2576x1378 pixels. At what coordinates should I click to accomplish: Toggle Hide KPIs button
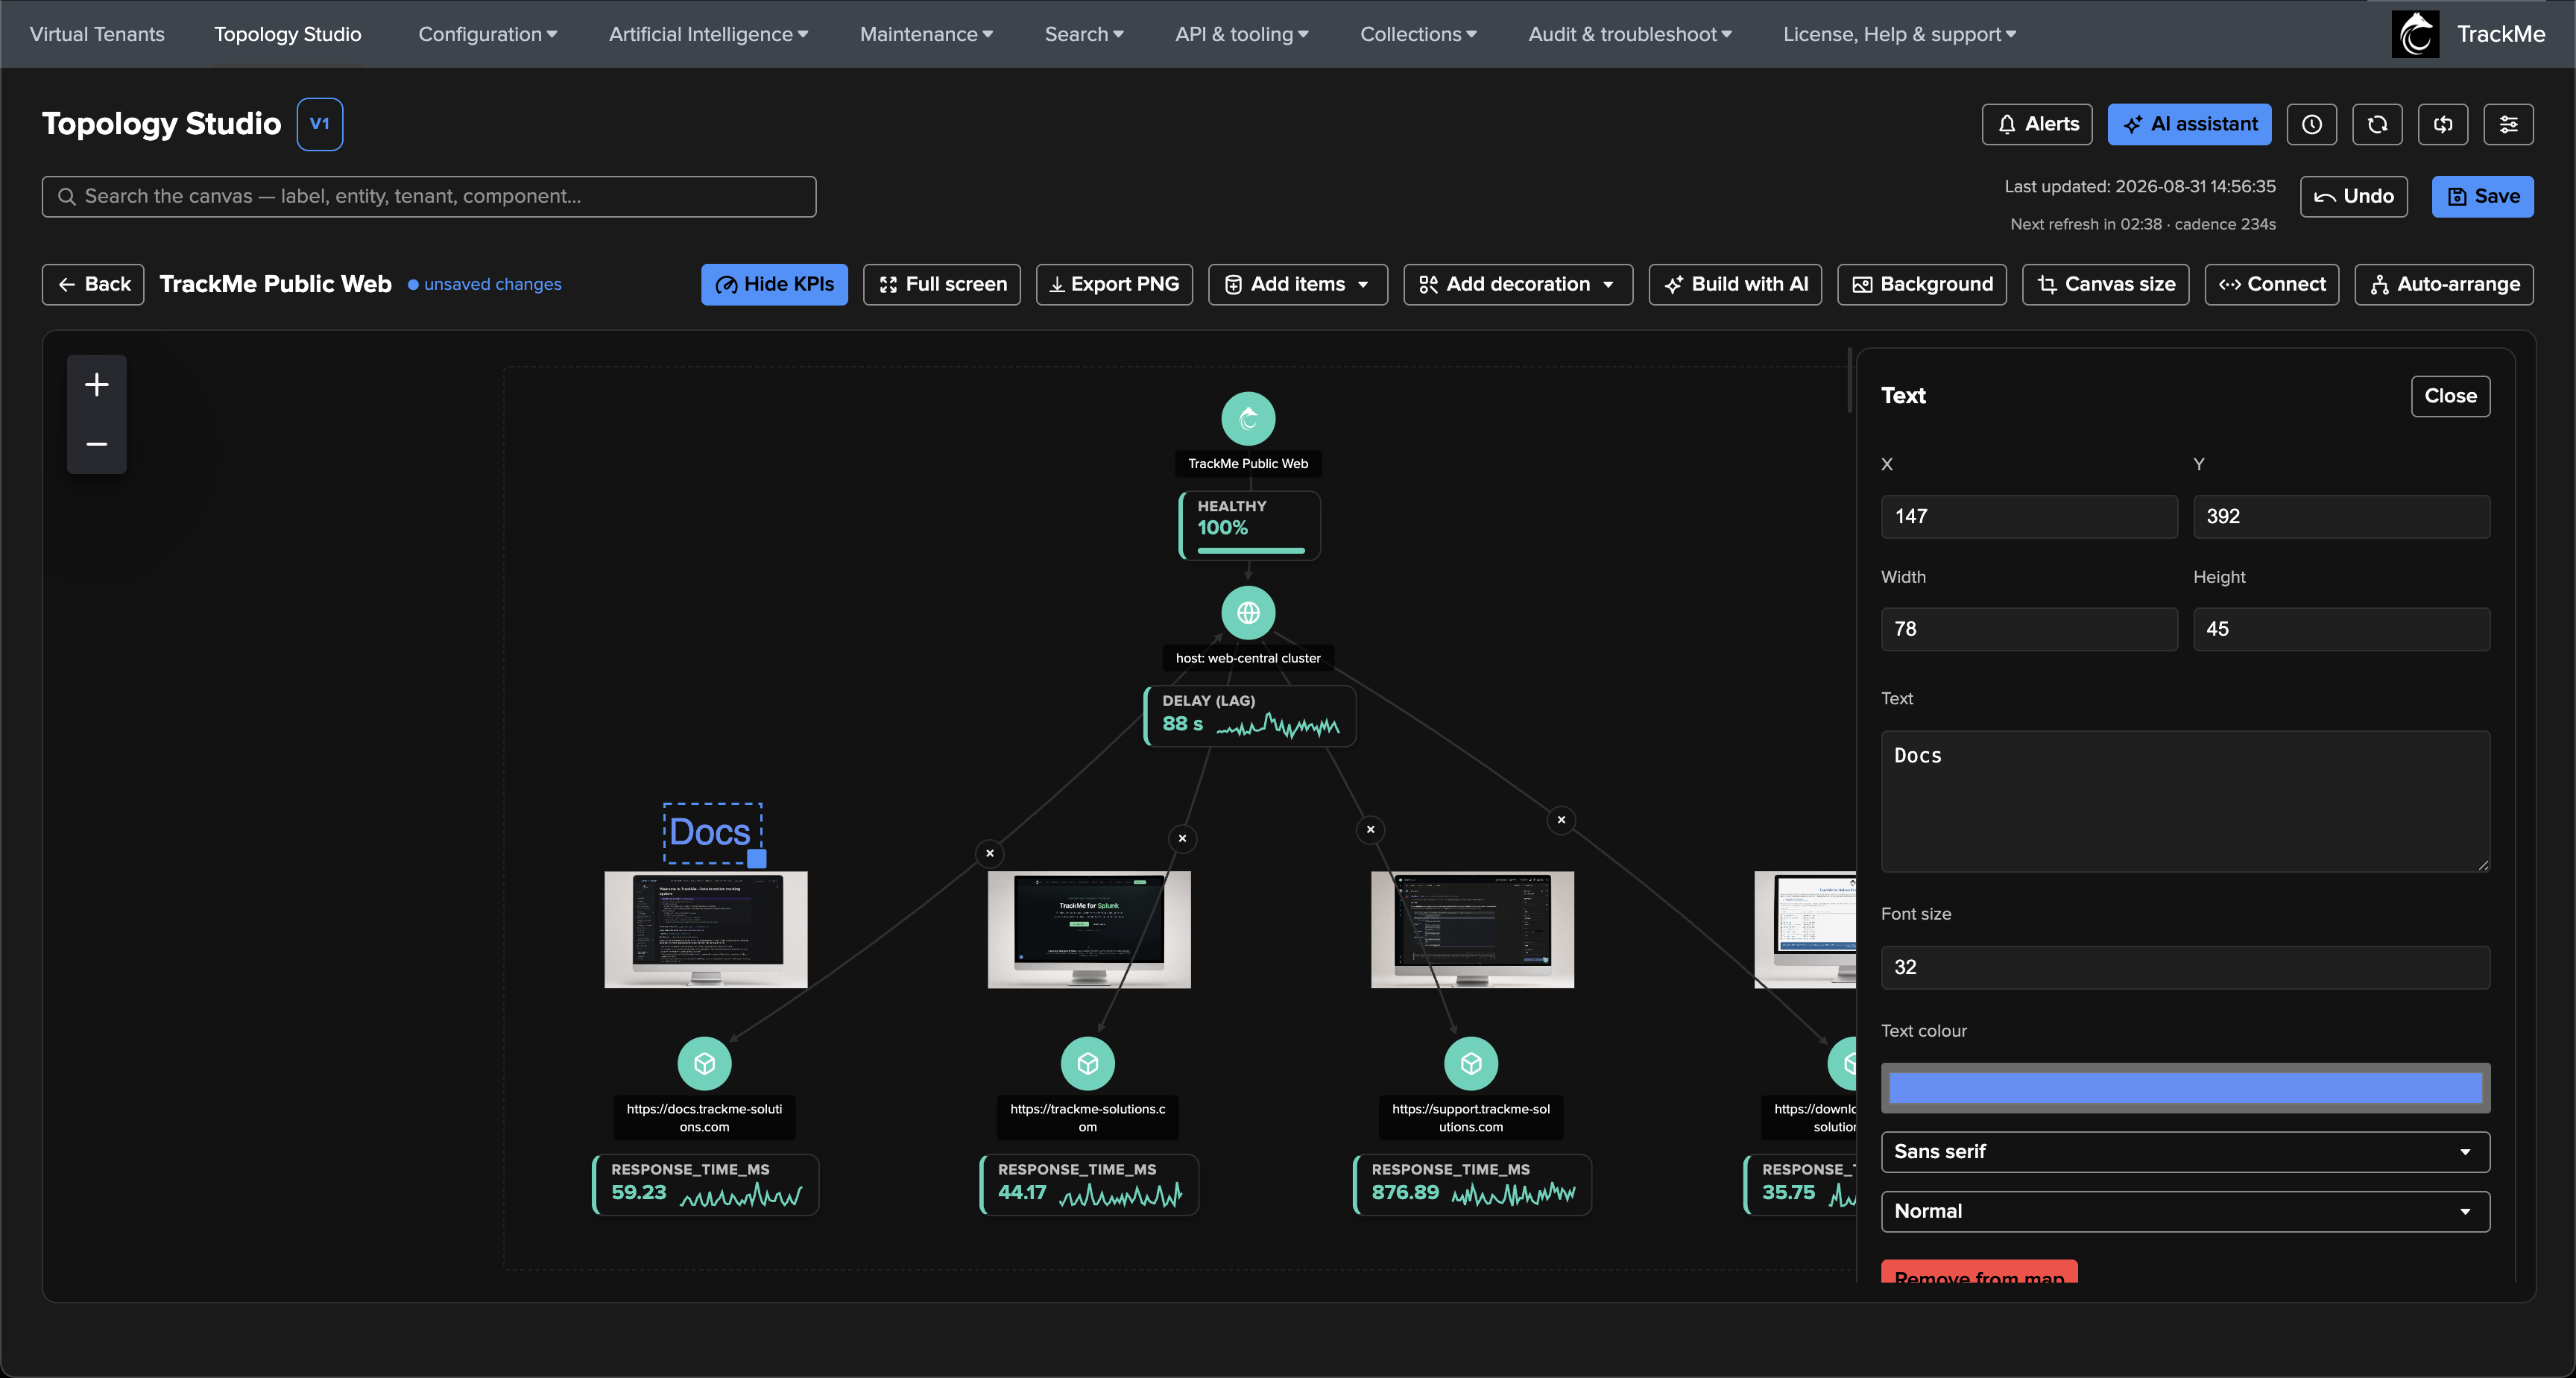(774, 284)
